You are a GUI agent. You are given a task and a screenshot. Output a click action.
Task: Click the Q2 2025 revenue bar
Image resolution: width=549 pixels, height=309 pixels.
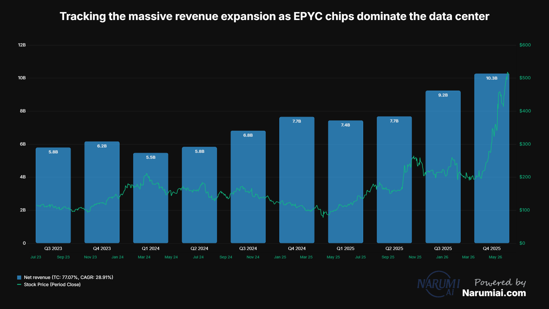point(394,180)
